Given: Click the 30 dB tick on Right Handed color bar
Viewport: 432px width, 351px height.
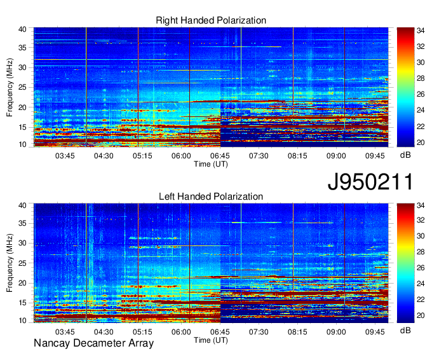Looking at the screenshot, I should pos(421,62).
